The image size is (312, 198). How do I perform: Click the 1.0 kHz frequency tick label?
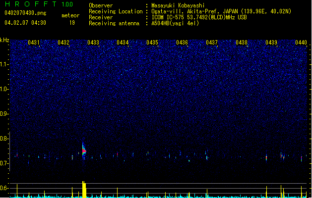point(4,89)
